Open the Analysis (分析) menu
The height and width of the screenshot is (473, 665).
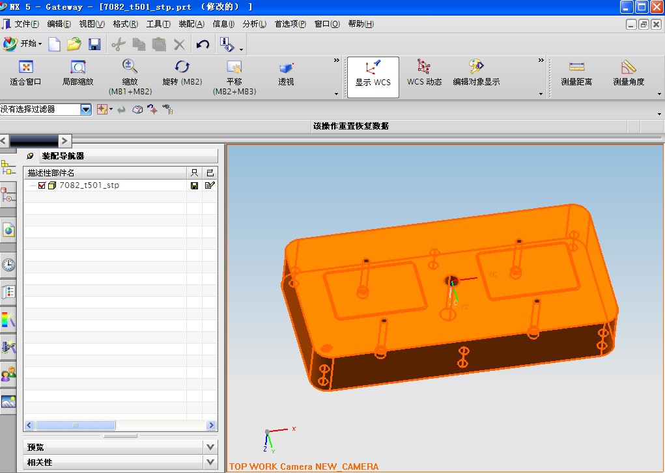(x=255, y=24)
